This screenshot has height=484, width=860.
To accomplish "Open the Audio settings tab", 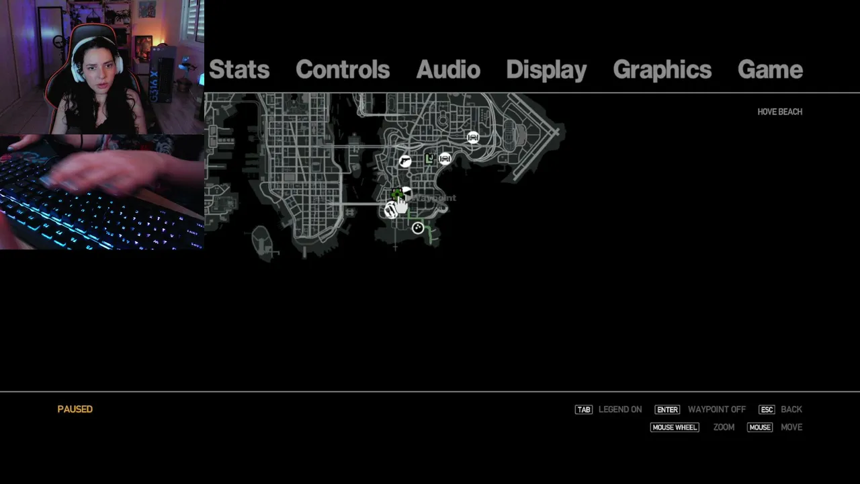I will 448,69.
